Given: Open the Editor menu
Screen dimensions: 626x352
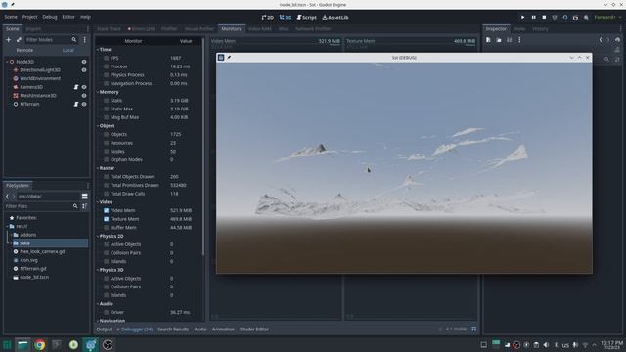Looking at the screenshot, I should [x=68, y=17].
